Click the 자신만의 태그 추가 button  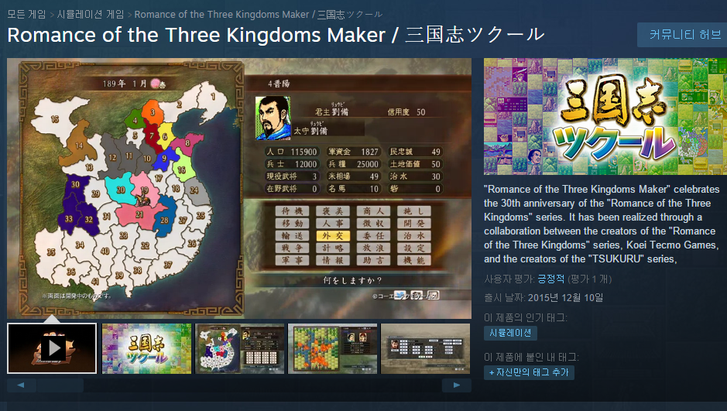coord(529,372)
